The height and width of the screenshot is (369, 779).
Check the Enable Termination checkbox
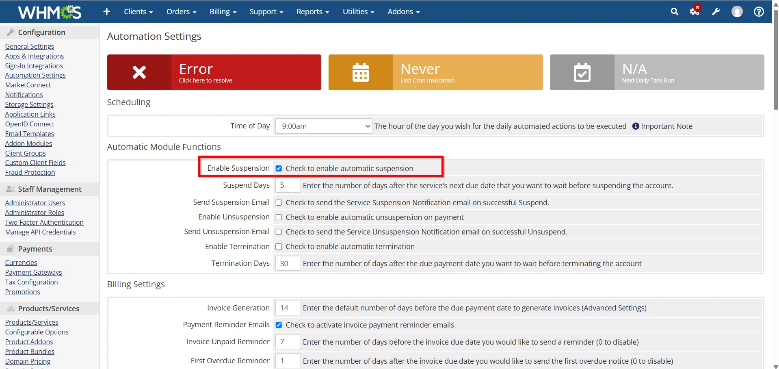[279, 246]
